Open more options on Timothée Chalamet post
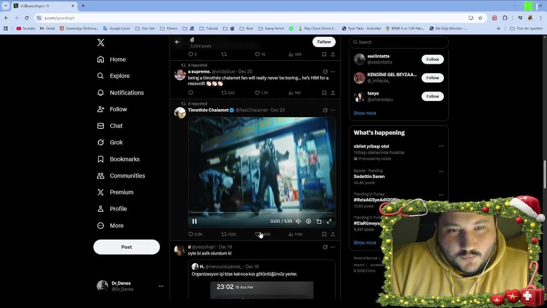 [x=333, y=110]
